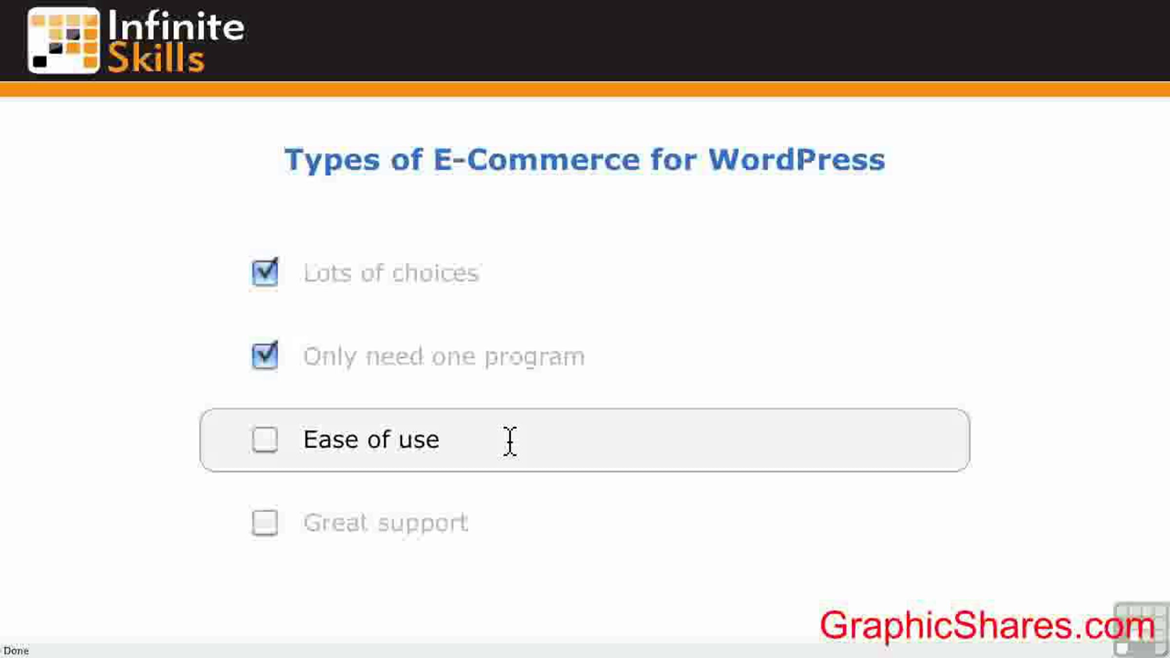The width and height of the screenshot is (1170, 658).
Task: Click the word "WordPress" in the heading
Action: 796,159
